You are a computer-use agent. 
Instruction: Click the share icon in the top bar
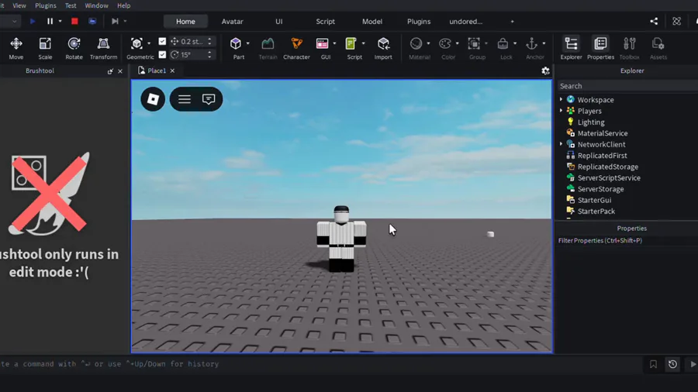click(654, 22)
